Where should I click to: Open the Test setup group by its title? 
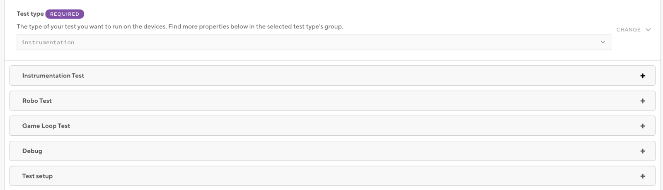pos(37,176)
